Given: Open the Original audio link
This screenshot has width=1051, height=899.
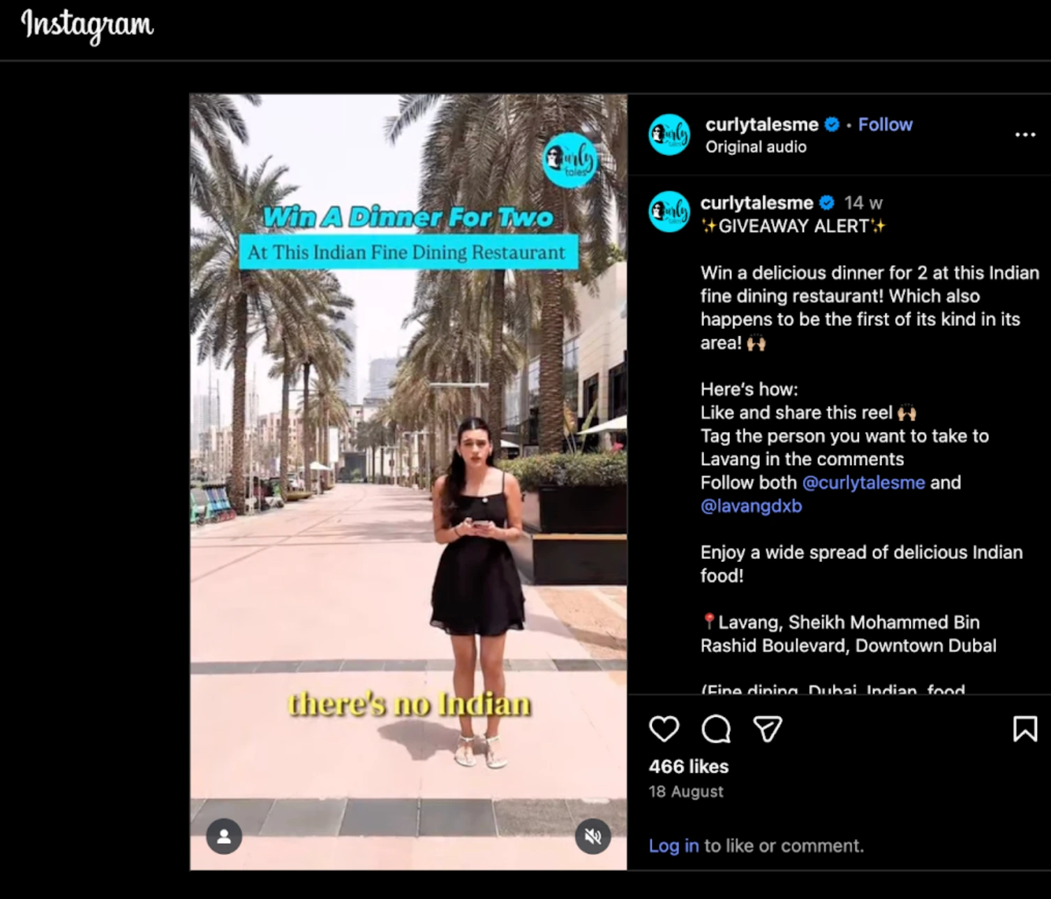Looking at the screenshot, I should (x=756, y=147).
